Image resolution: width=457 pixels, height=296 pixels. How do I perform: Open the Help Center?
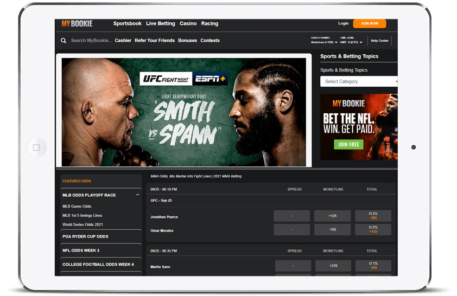[x=379, y=41]
